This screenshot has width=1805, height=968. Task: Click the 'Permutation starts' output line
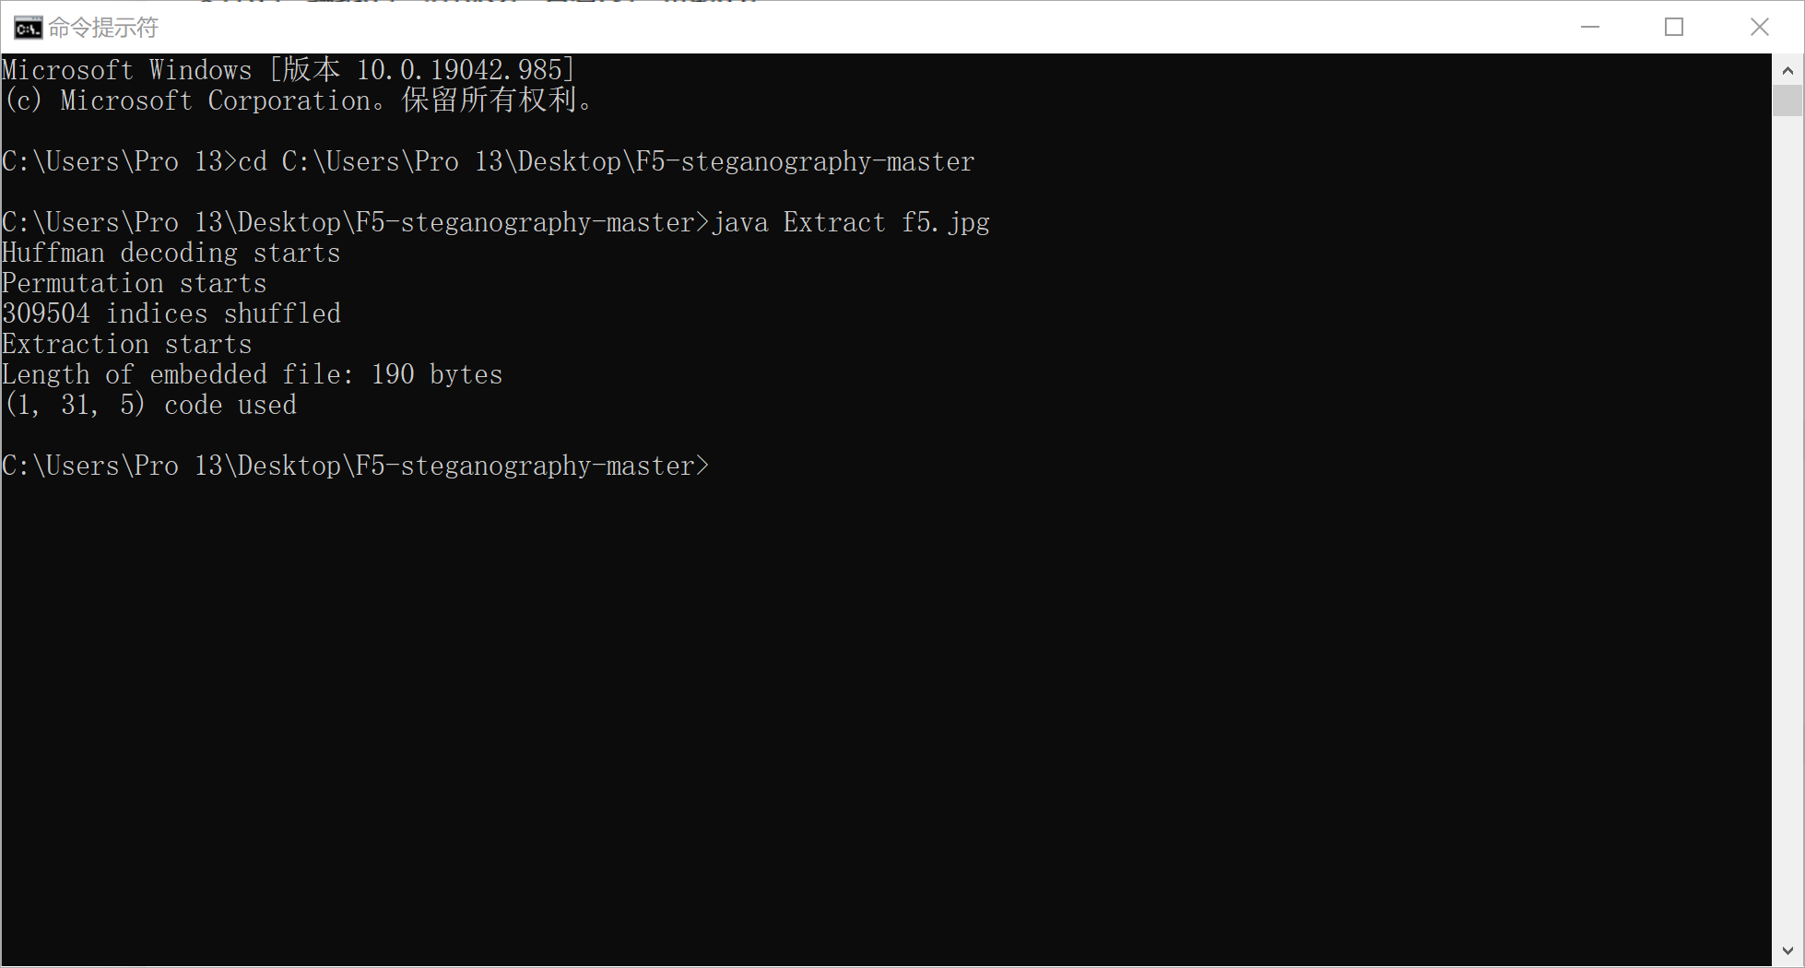pyautogui.click(x=135, y=283)
